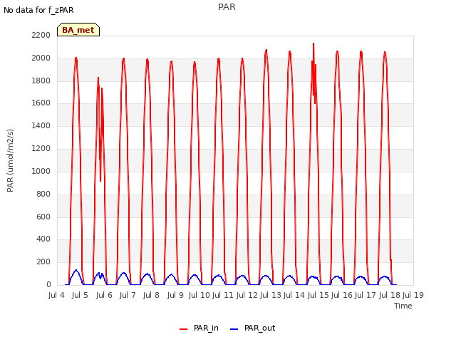This screenshot has width=456, height=342.
Task: Click the Jul 12 x-axis label
Action: pos(247,295)
